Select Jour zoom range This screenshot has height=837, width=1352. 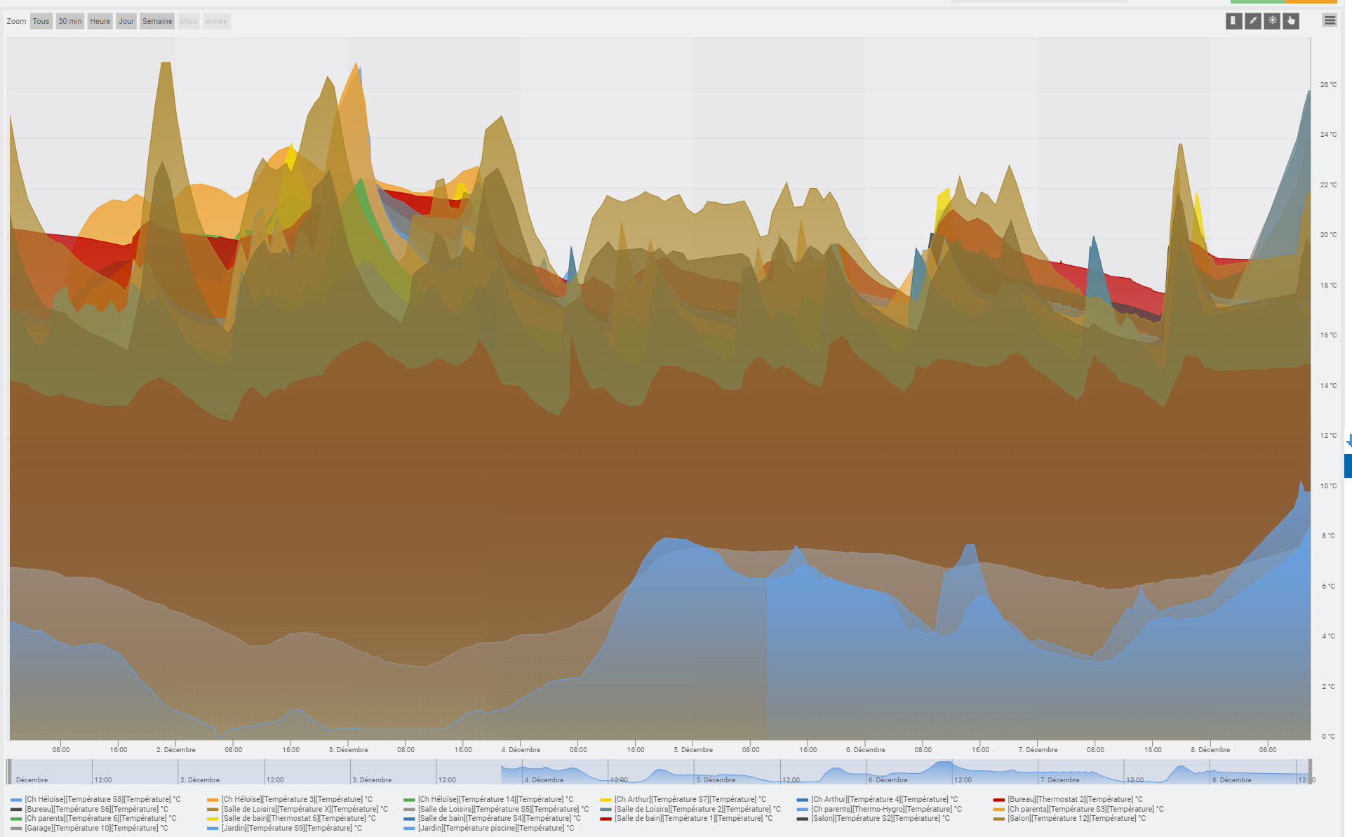(x=126, y=21)
